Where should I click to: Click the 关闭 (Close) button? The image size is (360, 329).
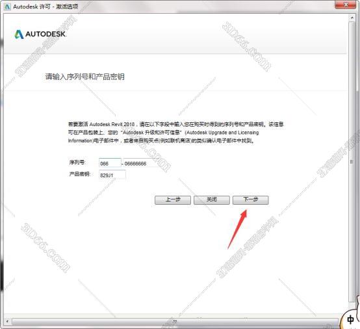point(212,200)
